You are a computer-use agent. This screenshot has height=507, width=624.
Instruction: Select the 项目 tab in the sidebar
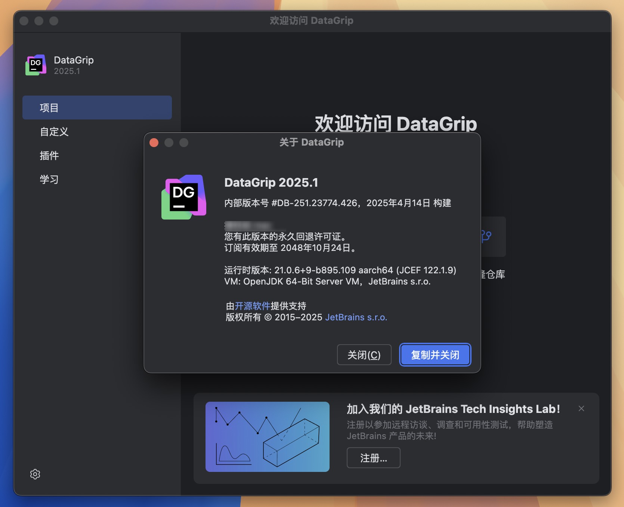(97, 108)
